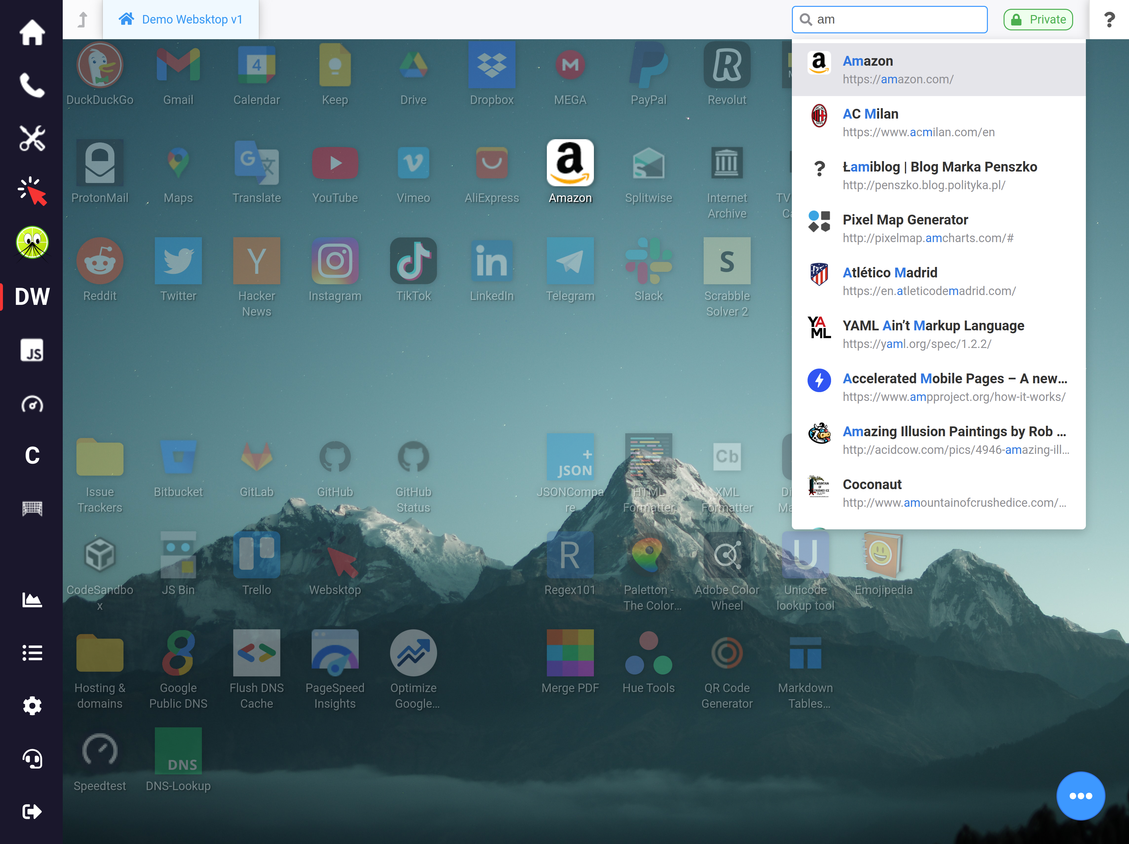Select the Atlético Madrid result
Viewport: 1129px width, 844px height.
pos(938,281)
